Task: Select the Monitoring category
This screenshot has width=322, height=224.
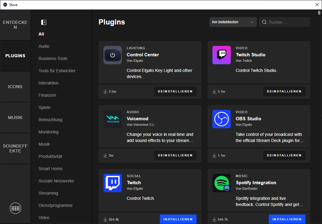Action: 48,132
